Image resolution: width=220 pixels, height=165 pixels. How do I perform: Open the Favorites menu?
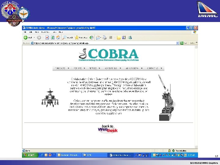46,32
